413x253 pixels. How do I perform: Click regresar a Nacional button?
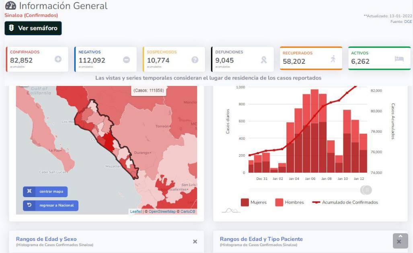coord(51,206)
